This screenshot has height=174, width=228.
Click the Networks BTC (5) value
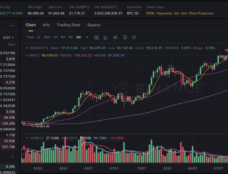click(x=133, y=13)
